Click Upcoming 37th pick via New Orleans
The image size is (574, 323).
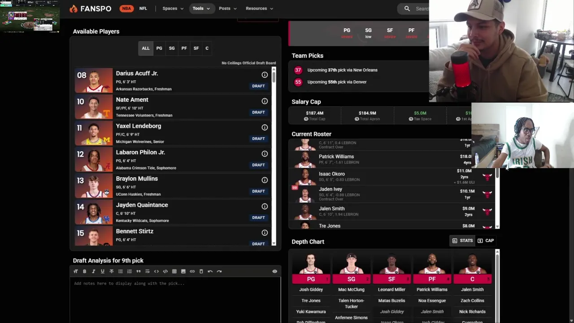click(x=342, y=70)
